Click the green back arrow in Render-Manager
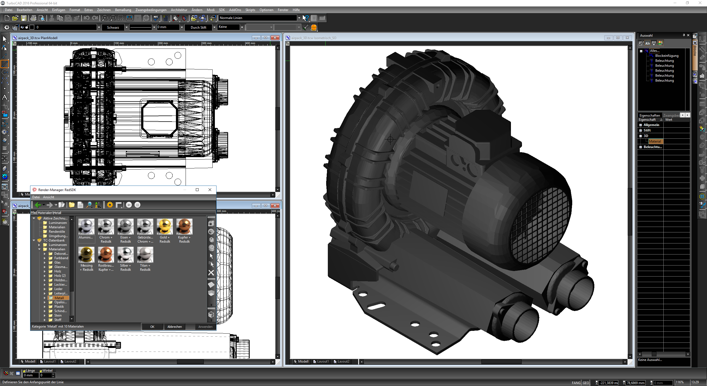Screen dimensions: 707x386 [38, 205]
